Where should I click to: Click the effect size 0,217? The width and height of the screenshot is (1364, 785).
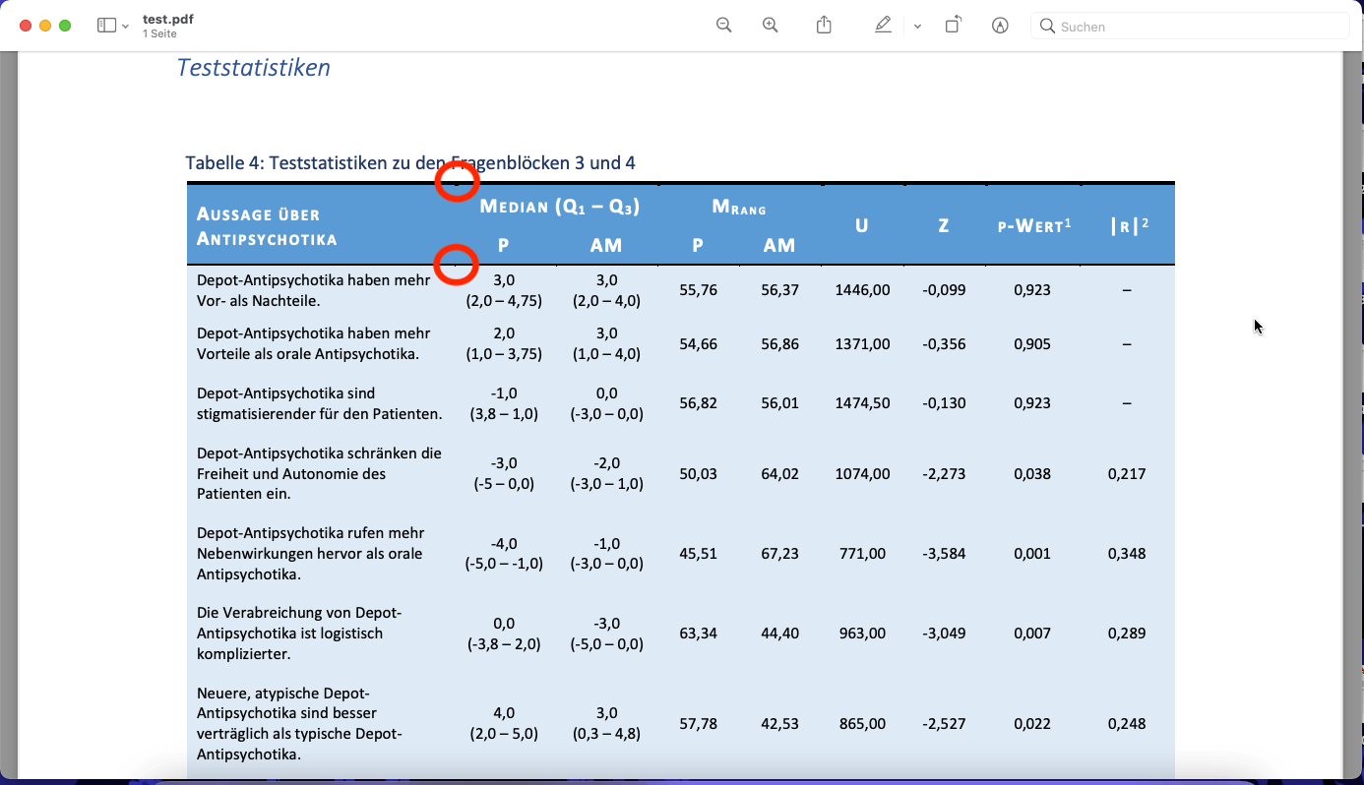click(1127, 474)
